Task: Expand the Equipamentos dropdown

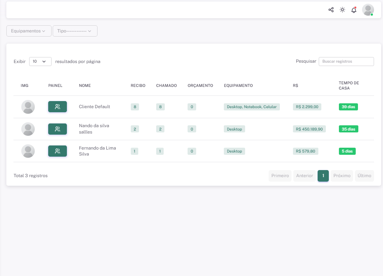Action: click(x=29, y=31)
